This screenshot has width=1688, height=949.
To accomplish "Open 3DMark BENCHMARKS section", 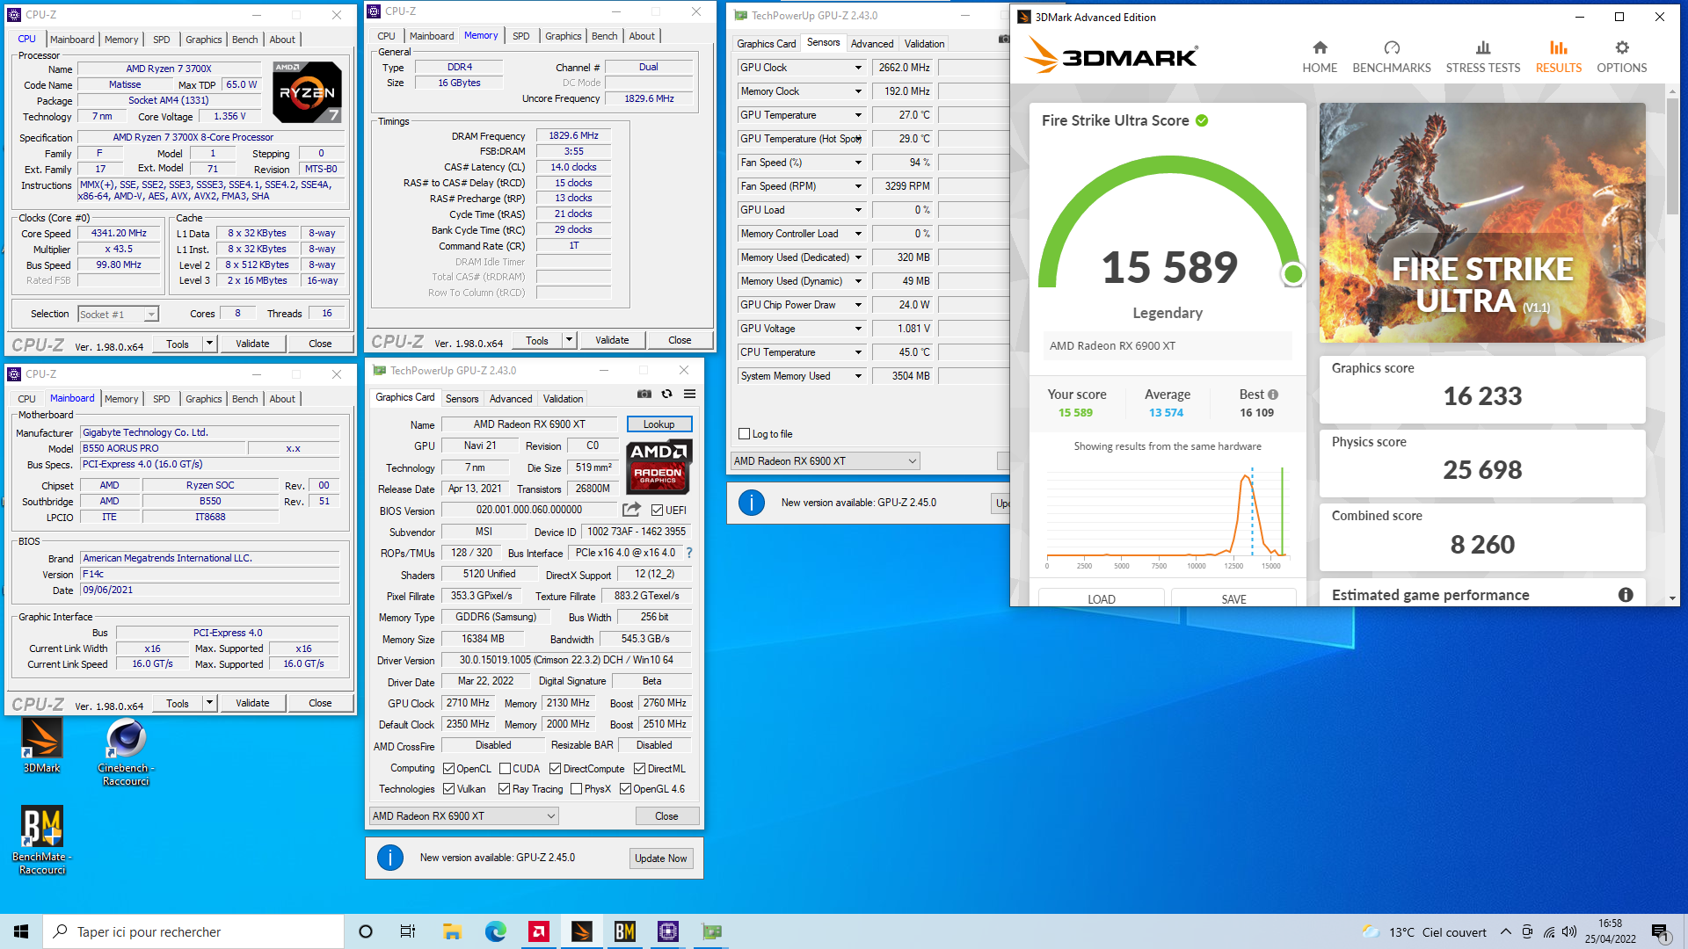I will click(1392, 57).
